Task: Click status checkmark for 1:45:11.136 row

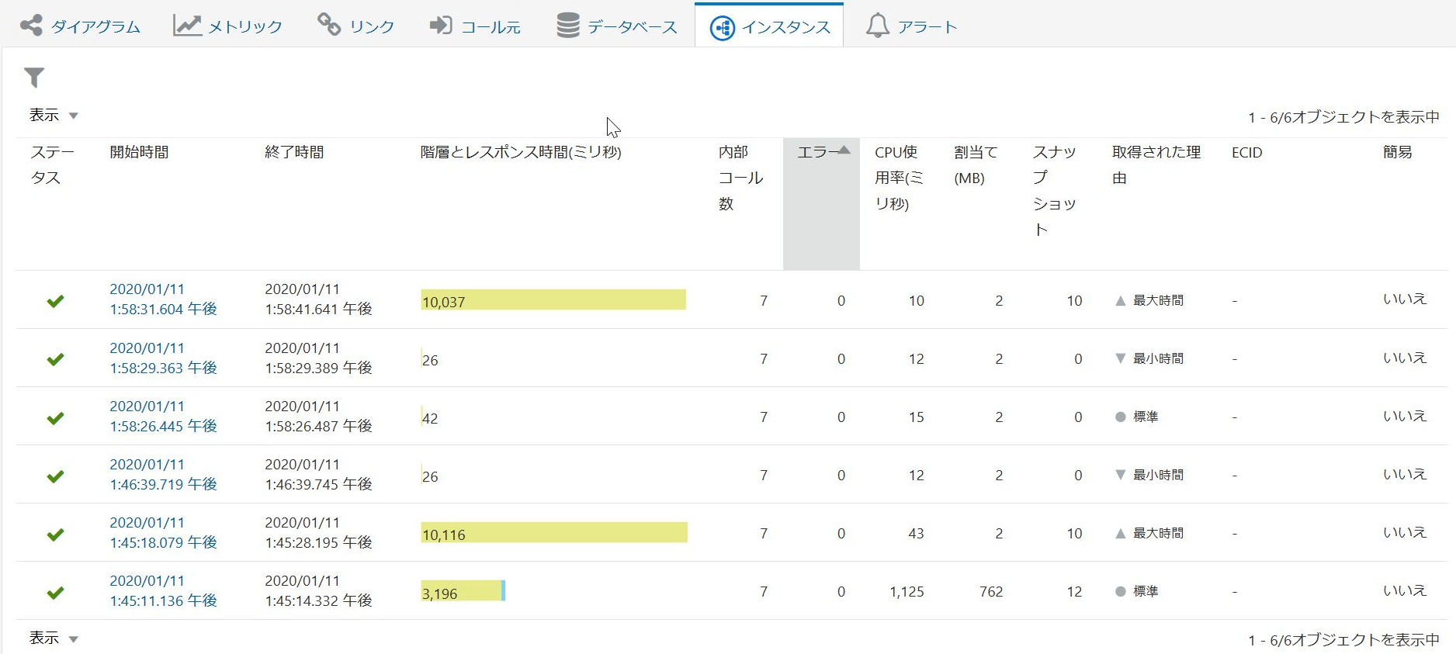Action: (55, 593)
